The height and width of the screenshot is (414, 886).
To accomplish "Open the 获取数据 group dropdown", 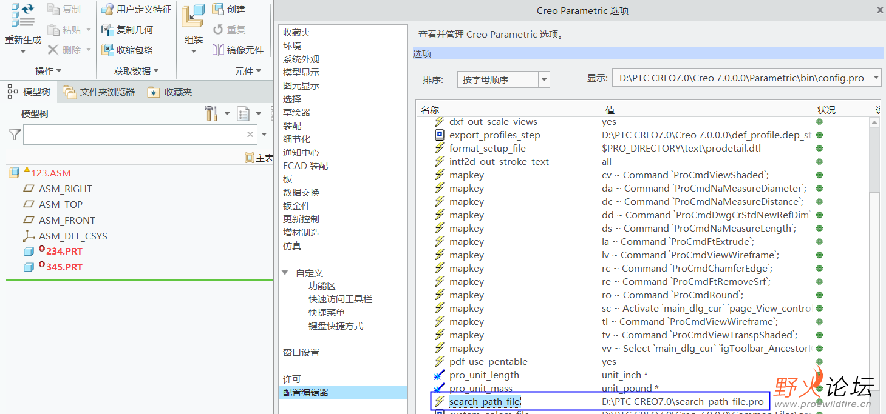I will point(136,71).
